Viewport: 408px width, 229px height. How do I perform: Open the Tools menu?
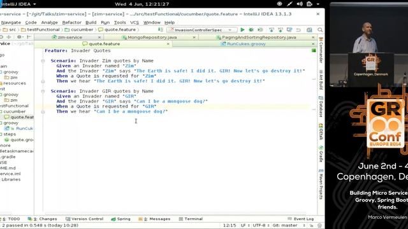120,23
